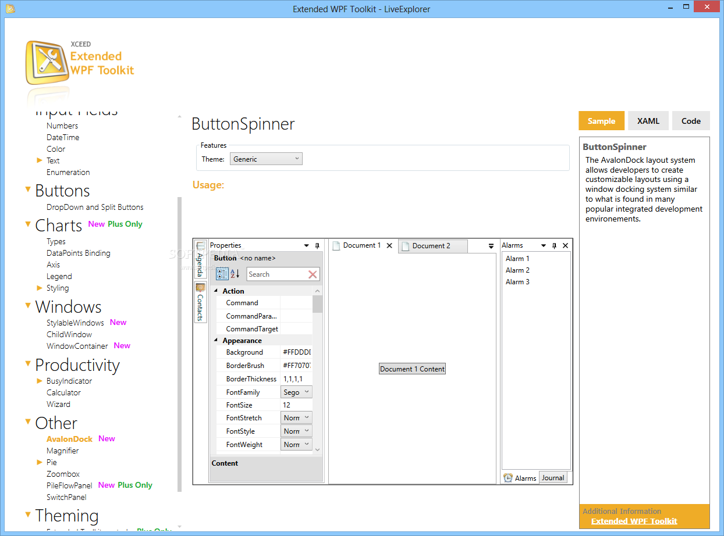Switch to the Sample tab
Image resolution: width=724 pixels, height=536 pixels.
pyautogui.click(x=601, y=121)
